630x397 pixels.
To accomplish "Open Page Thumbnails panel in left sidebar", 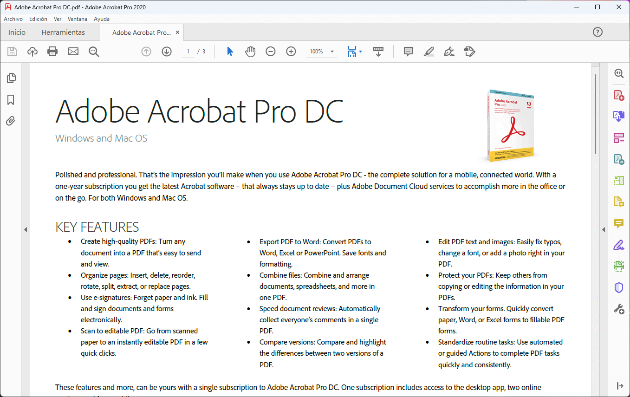I will (11, 78).
